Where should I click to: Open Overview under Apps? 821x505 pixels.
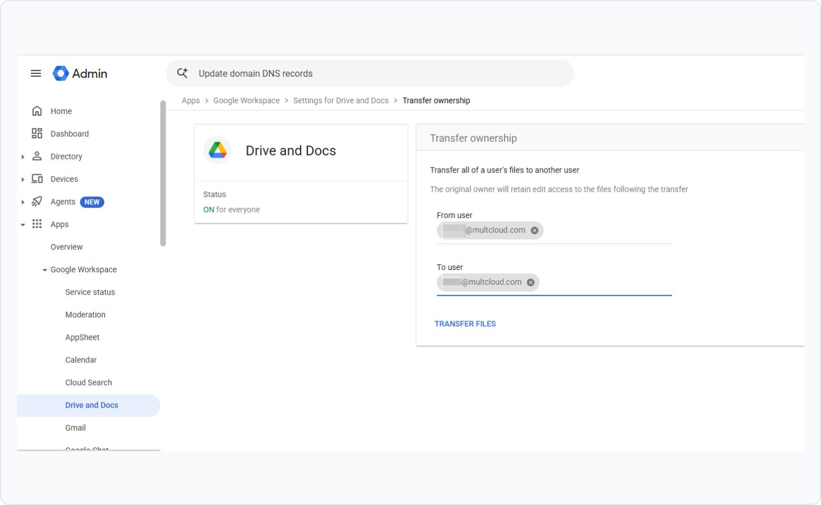pos(67,247)
